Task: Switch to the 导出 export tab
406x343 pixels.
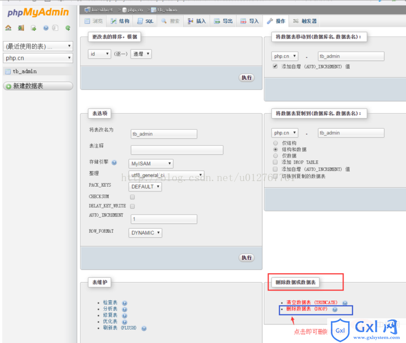Action: click(223, 21)
